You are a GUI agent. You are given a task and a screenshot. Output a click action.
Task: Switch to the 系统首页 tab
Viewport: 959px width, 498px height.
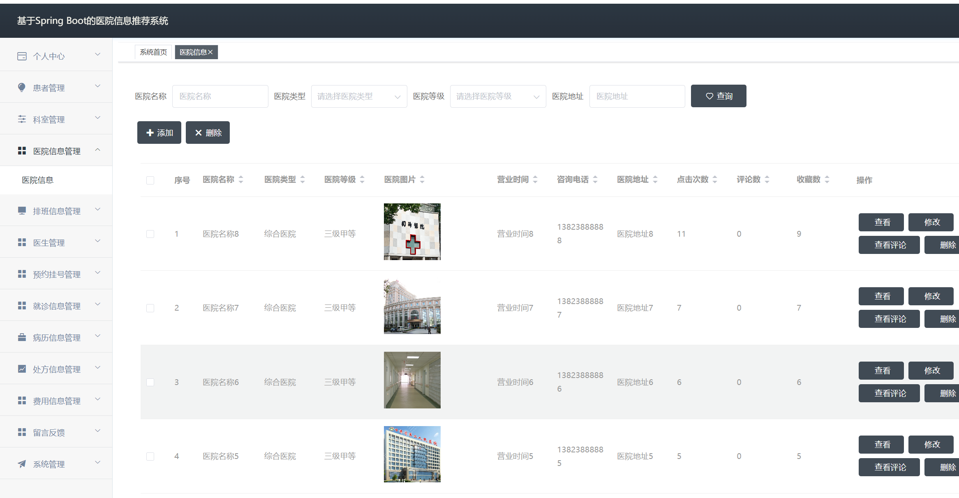pos(153,52)
